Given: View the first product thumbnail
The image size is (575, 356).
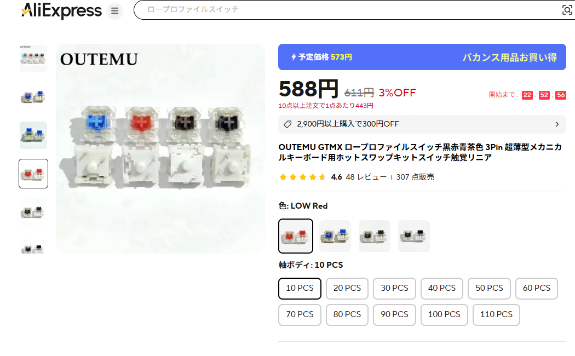Looking at the screenshot, I should pyautogui.click(x=33, y=58).
